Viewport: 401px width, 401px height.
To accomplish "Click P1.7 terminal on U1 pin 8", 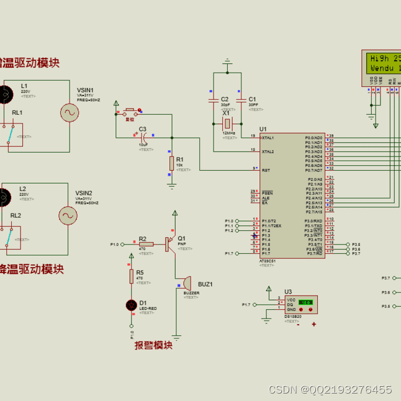I will (237, 253).
